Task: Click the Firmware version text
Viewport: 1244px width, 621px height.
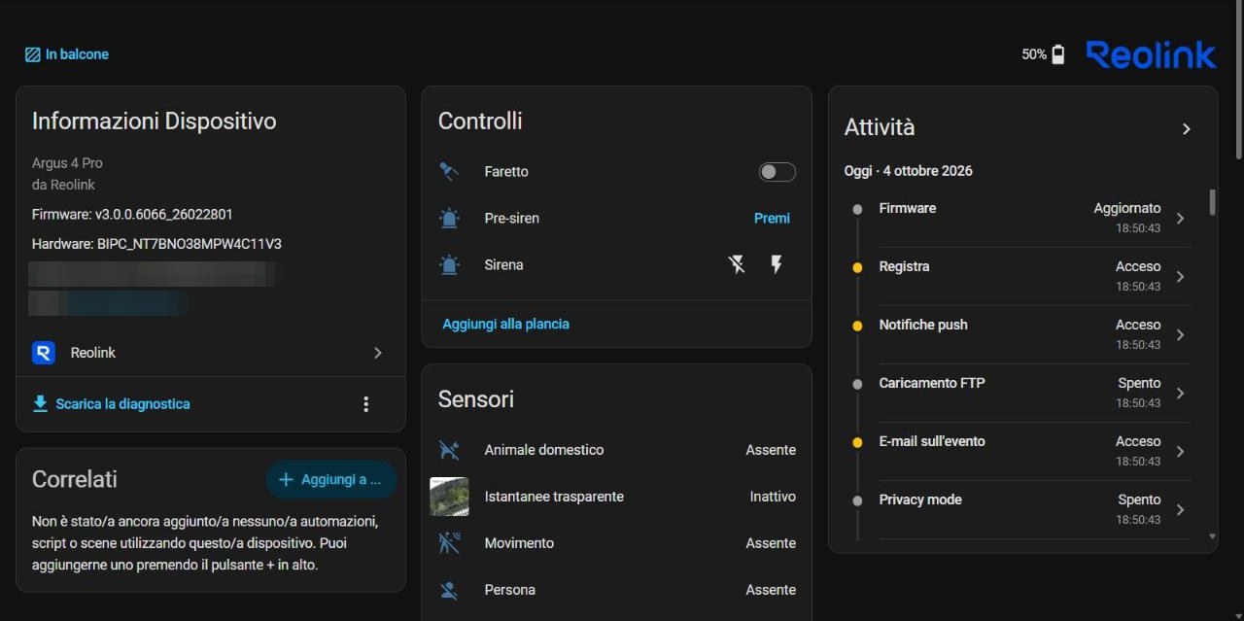Action: point(132,214)
